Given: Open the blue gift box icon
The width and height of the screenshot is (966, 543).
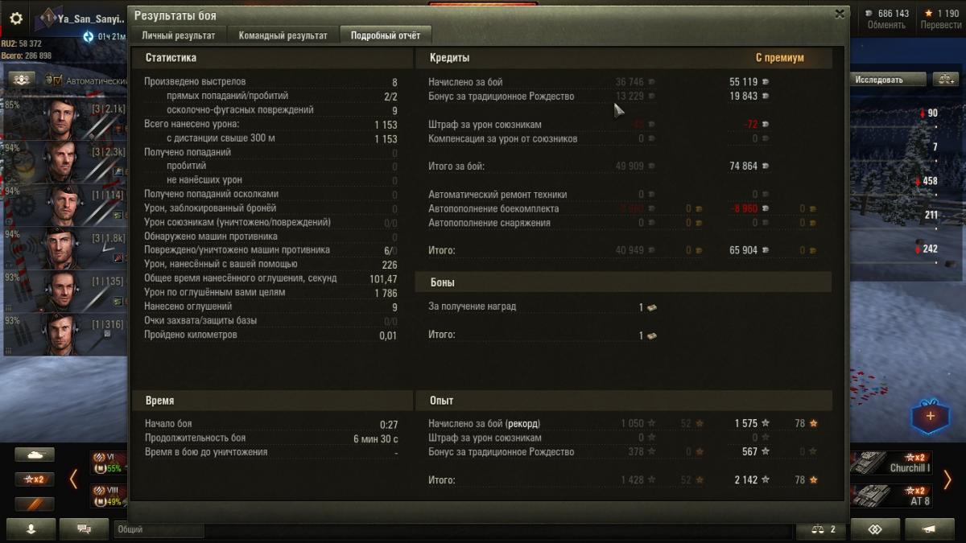Looking at the screenshot, I should pos(931,416).
